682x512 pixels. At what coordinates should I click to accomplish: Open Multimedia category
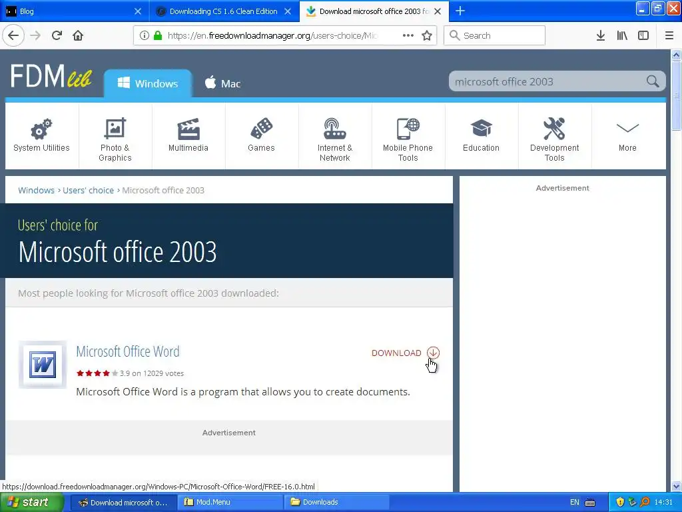(188, 135)
